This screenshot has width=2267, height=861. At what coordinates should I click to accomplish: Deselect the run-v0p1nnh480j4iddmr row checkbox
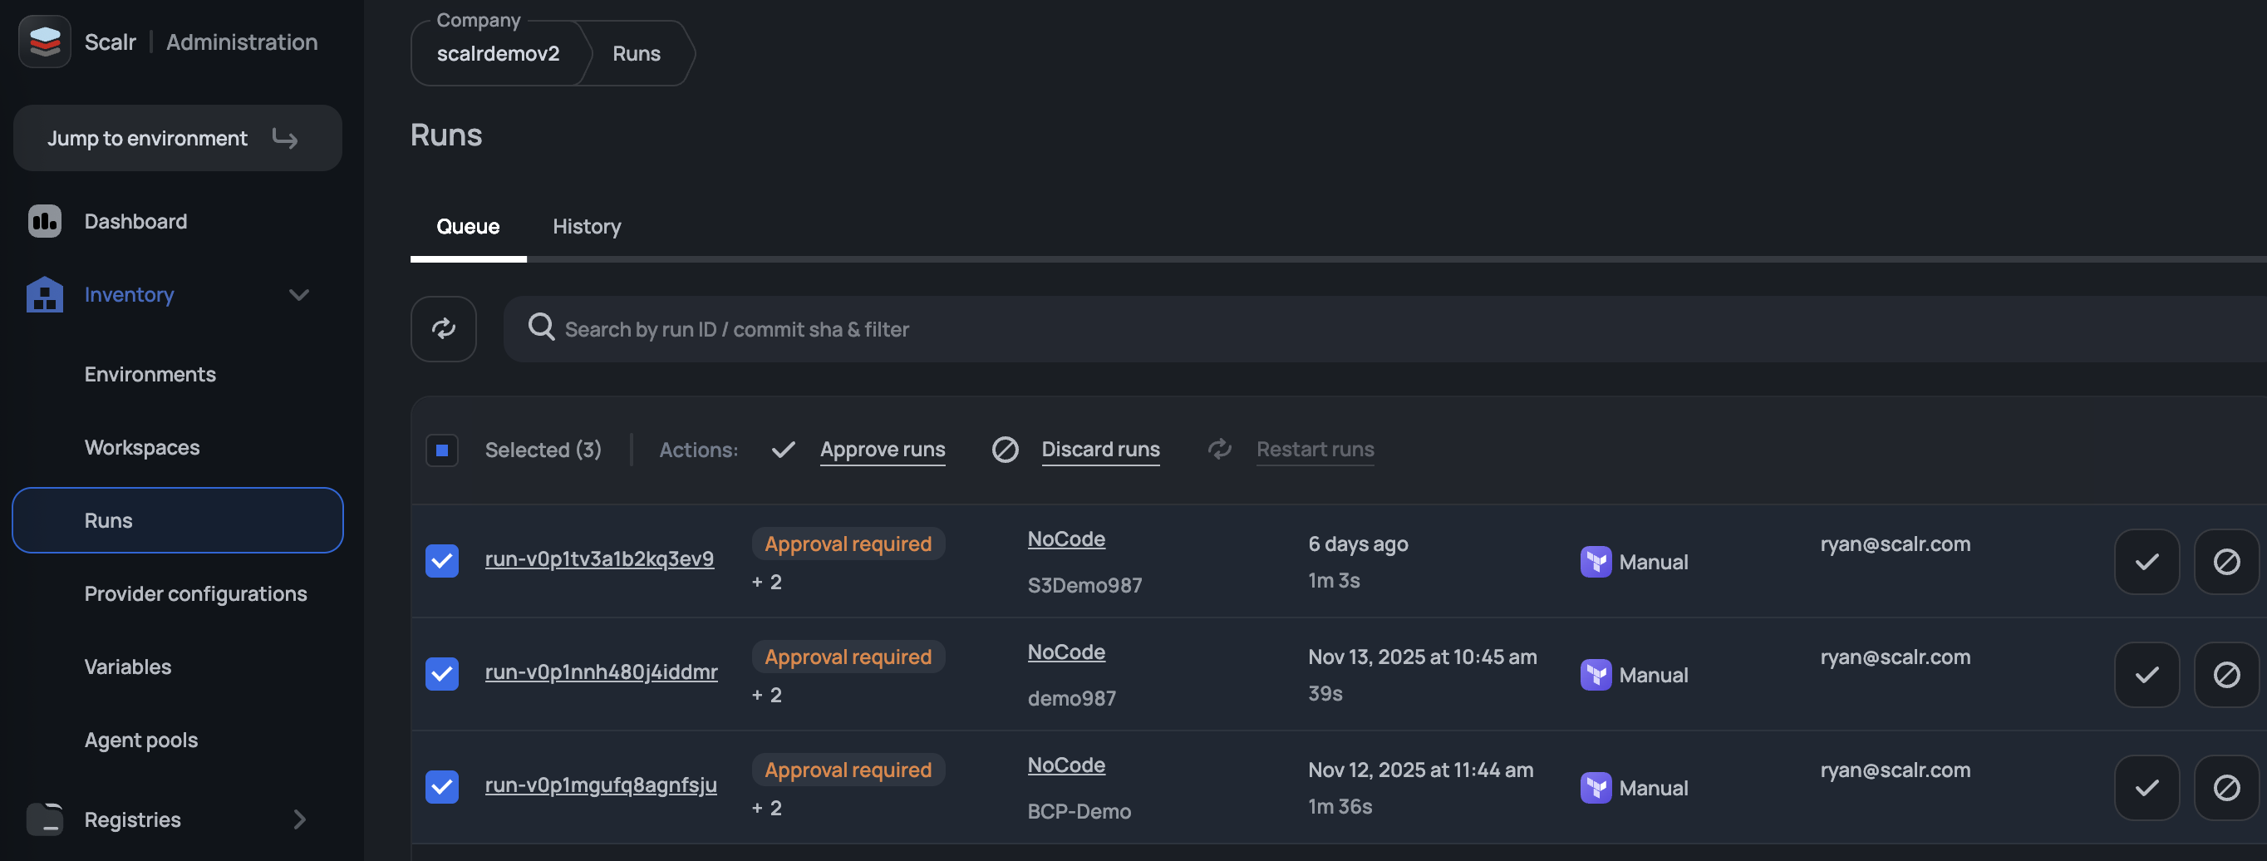pos(442,673)
